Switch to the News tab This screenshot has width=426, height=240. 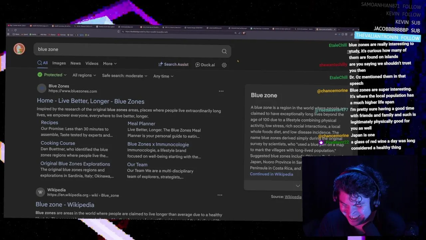pos(76,63)
